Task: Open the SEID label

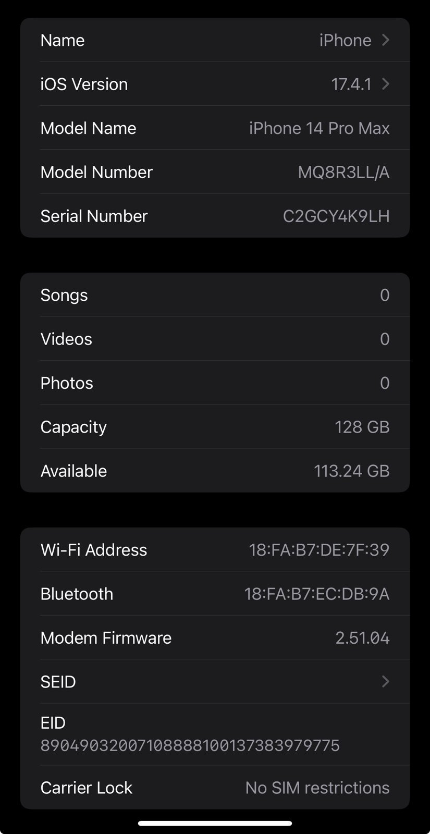Action: coord(58,682)
